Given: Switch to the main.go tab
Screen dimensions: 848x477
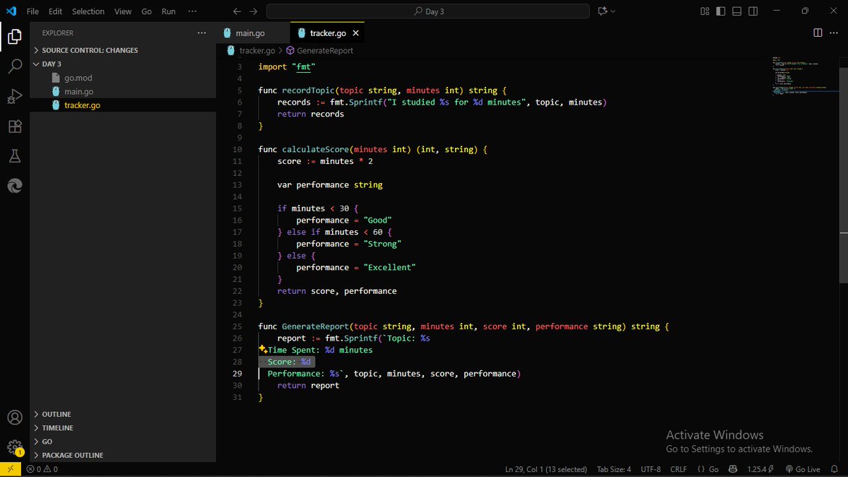Looking at the screenshot, I should point(251,32).
